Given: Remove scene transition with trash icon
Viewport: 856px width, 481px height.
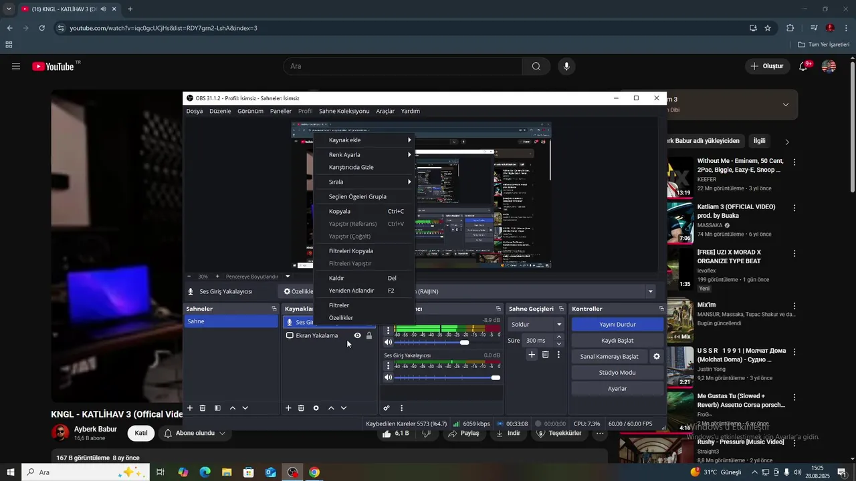Looking at the screenshot, I should pos(545,355).
